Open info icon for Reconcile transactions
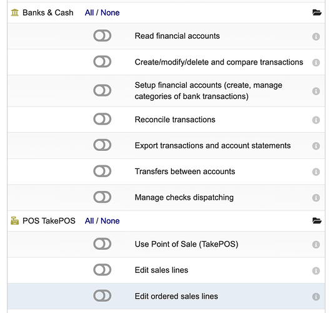The width and height of the screenshot is (333, 313). (316, 120)
